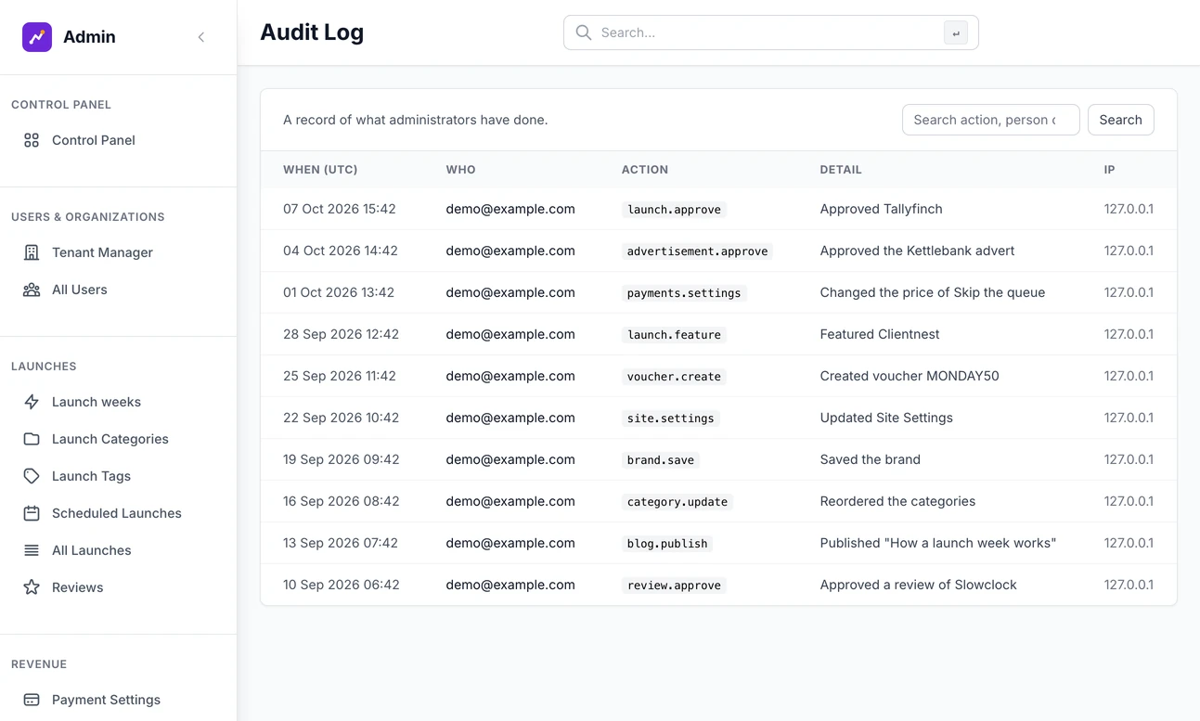Click the Control Panel grid icon
This screenshot has width=1200, height=721.
coord(32,140)
